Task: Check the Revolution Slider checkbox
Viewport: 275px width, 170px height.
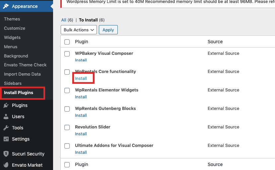Action: coord(67,127)
